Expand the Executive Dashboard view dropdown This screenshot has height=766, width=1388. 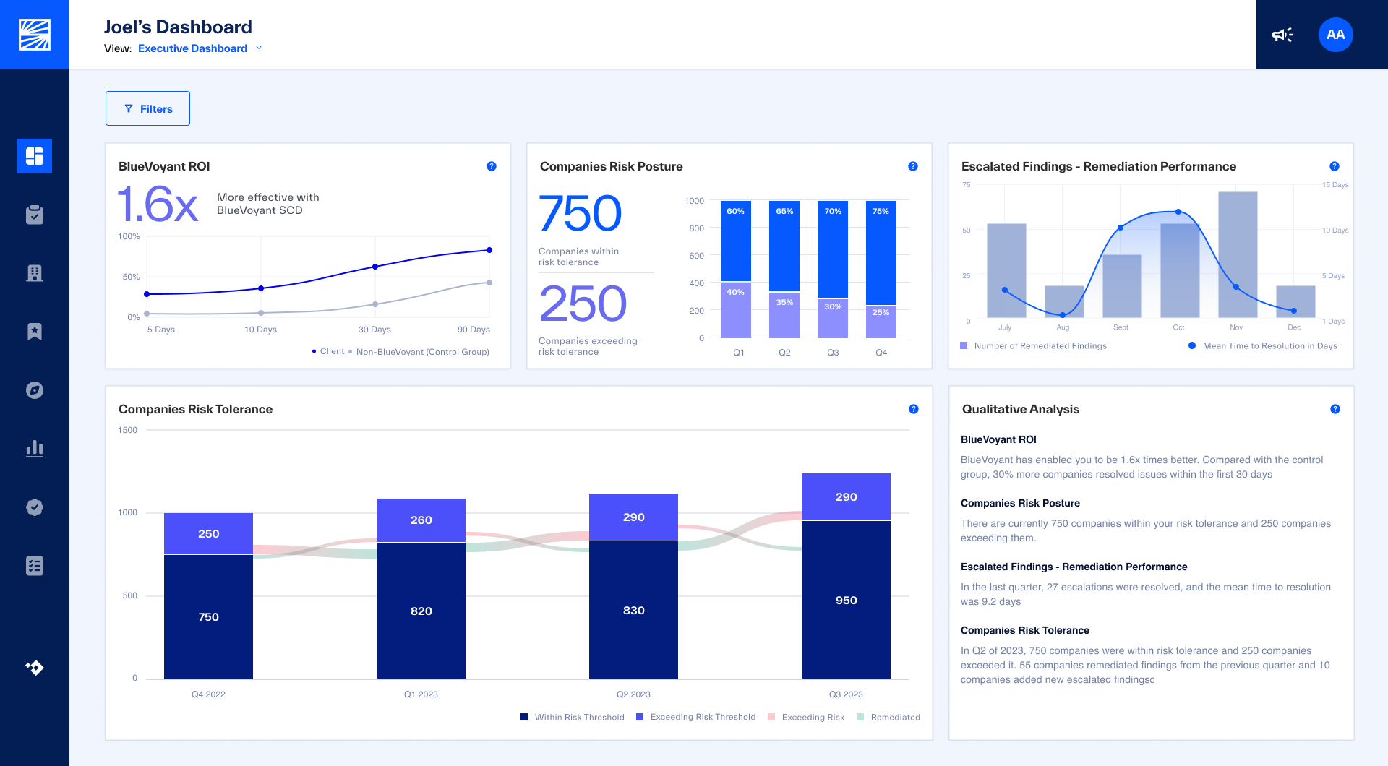(x=200, y=48)
